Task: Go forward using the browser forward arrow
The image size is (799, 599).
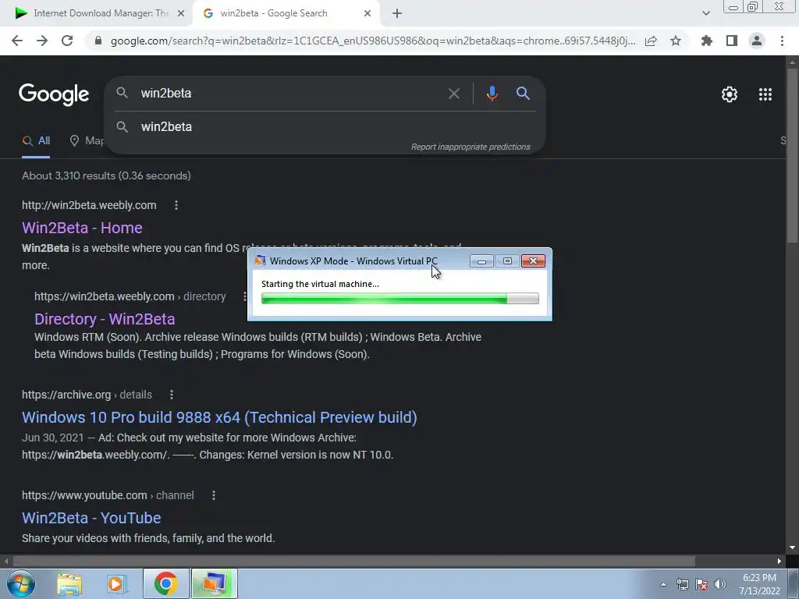Action: [42, 41]
